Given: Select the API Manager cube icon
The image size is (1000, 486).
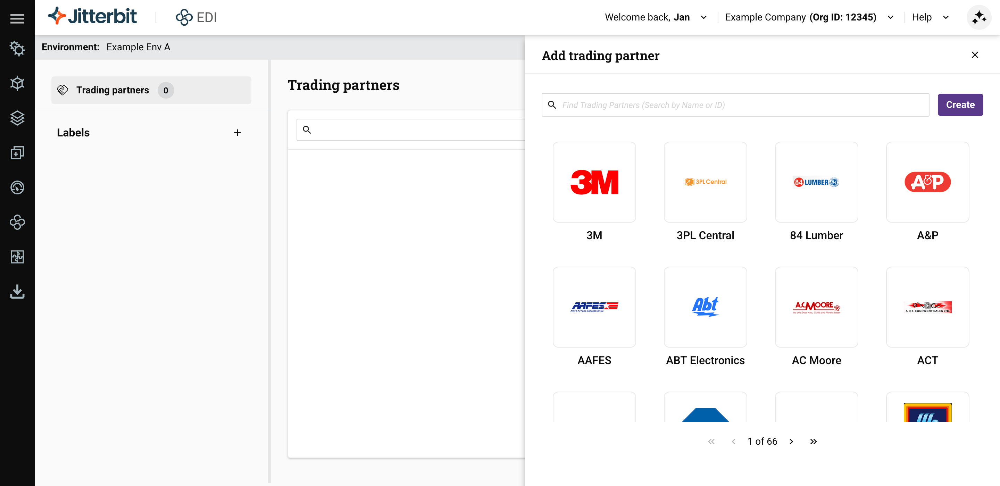Looking at the screenshot, I should coord(17,83).
